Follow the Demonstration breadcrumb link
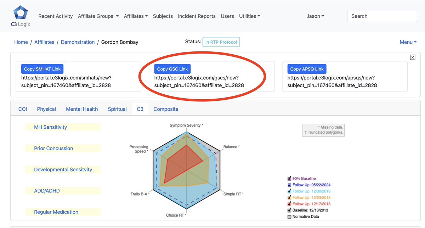The width and height of the screenshot is (425, 228). pos(78,42)
